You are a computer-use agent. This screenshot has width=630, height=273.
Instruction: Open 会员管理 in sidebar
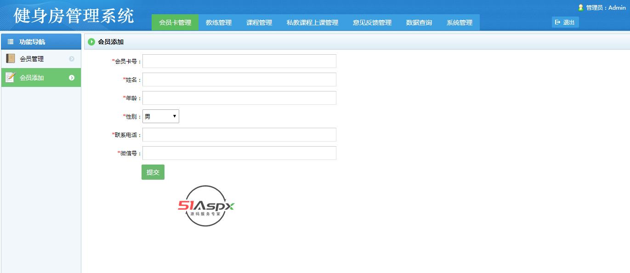(x=41, y=59)
